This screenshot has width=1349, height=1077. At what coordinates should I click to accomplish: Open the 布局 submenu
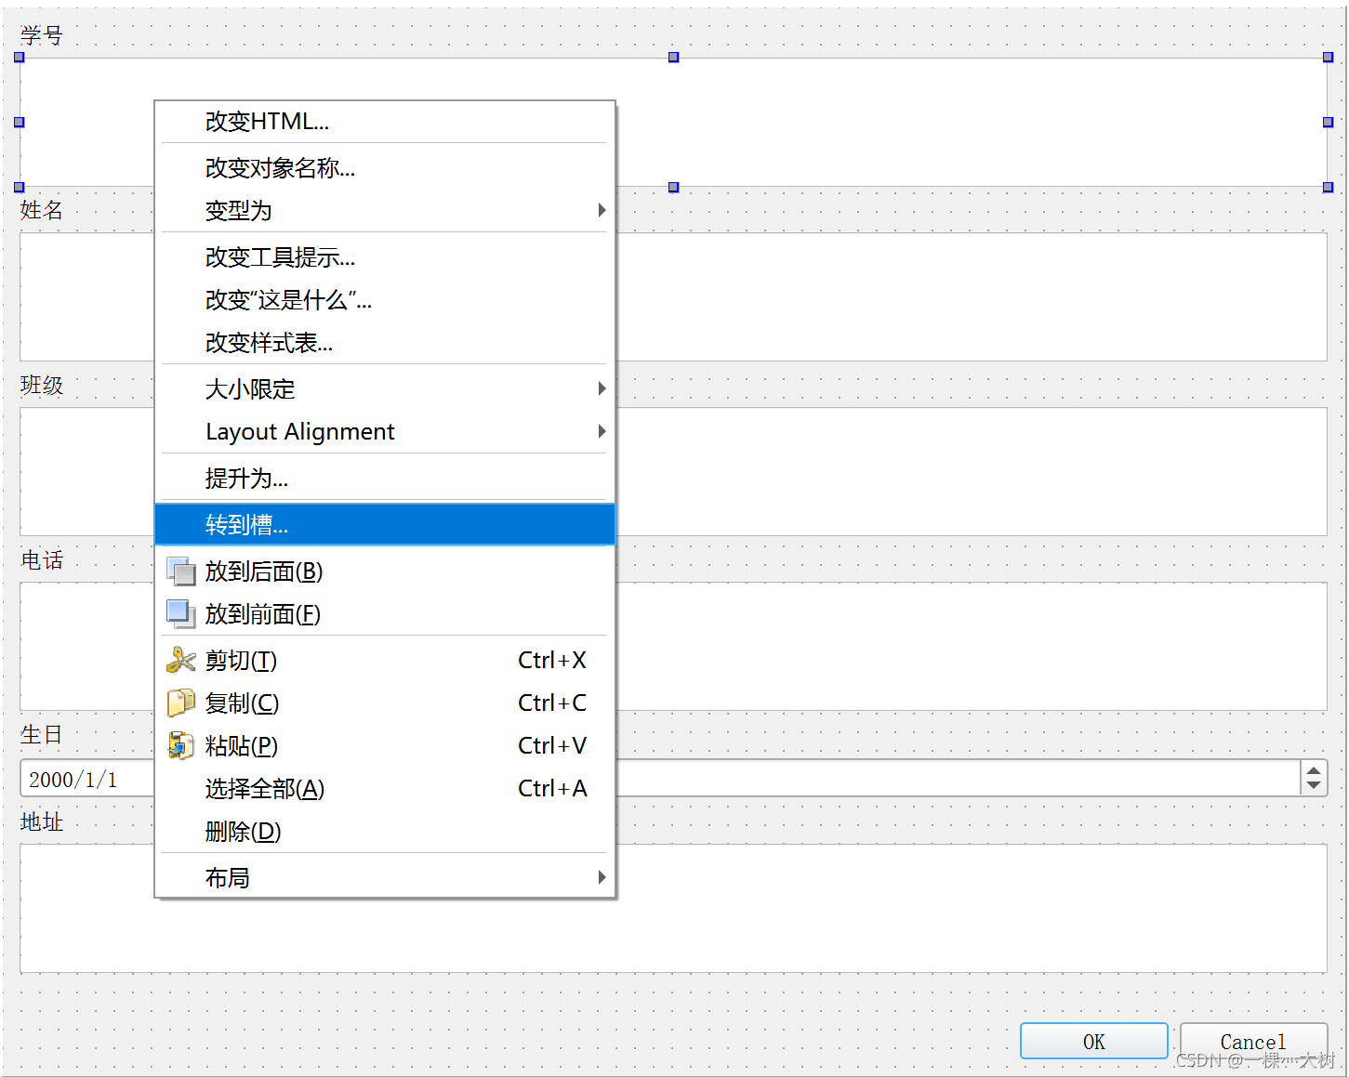pyautogui.click(x=385, y=878)
